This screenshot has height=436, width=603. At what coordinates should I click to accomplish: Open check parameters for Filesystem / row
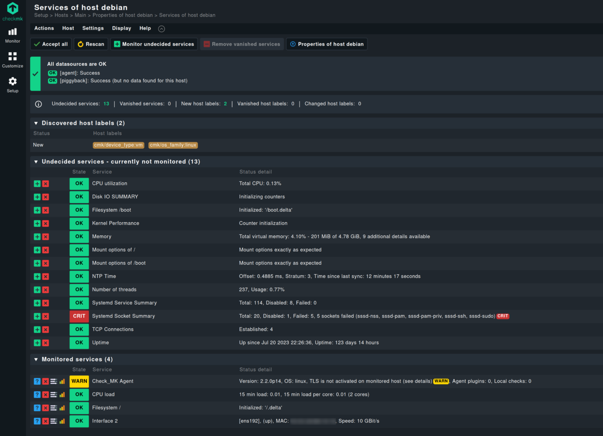(54, 408)
